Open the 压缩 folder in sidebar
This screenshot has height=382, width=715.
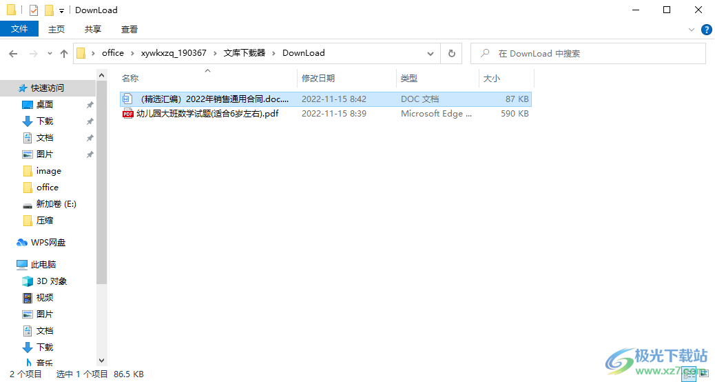point(45,221)
